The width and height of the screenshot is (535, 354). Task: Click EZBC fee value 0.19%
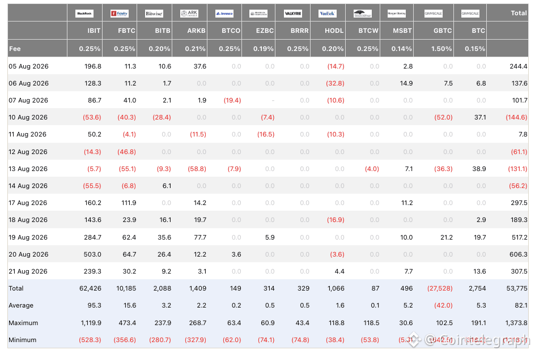(264, 49)
